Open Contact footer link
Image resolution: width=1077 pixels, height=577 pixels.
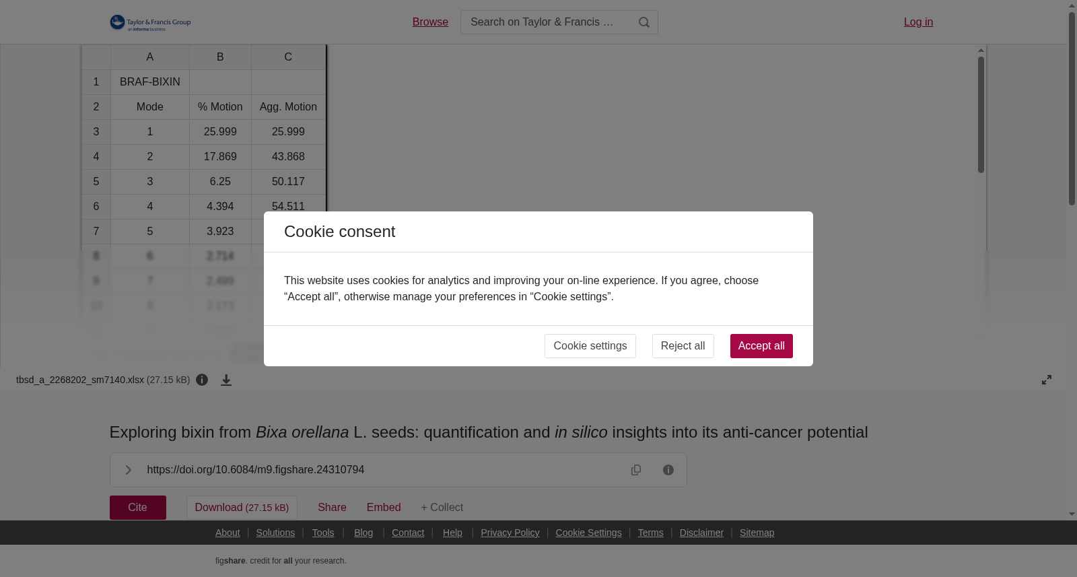coord(408,533)
